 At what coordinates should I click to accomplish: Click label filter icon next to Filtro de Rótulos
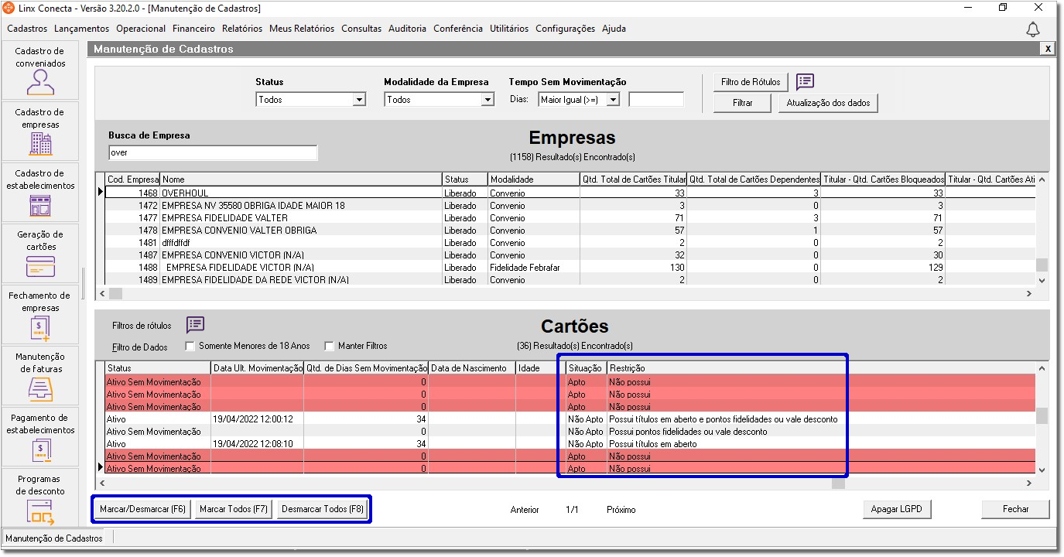click(805, 81)
